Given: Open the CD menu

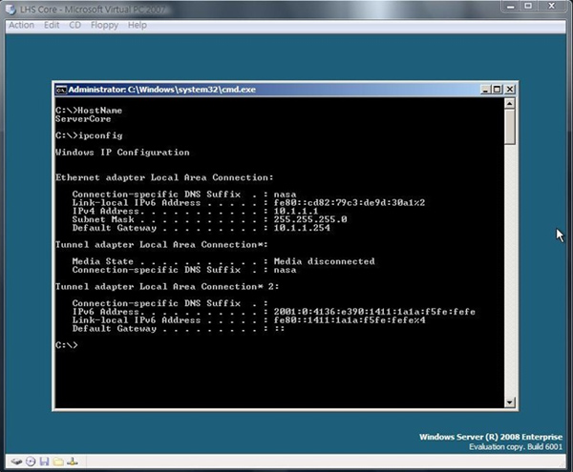Looking at the screenshot, I should [74, 25].
